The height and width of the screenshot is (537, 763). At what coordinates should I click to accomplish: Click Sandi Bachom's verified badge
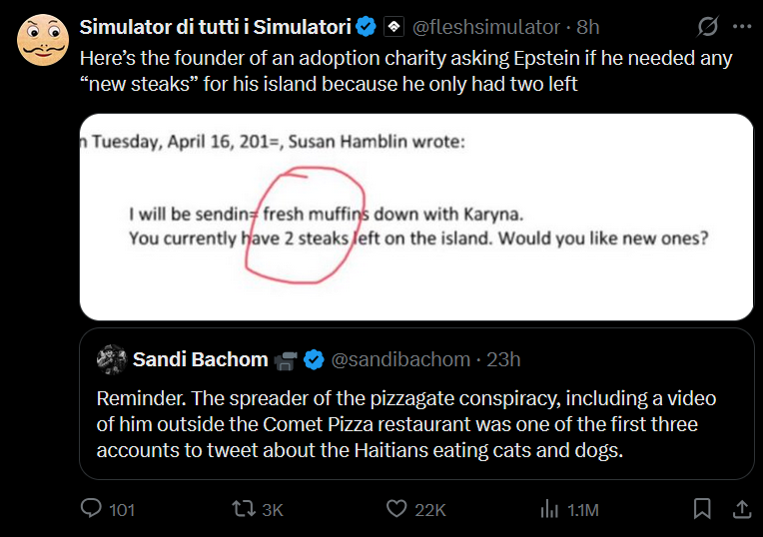tap(314, 359)
